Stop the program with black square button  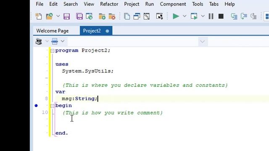pyautogui.click(x=221, y=16)
